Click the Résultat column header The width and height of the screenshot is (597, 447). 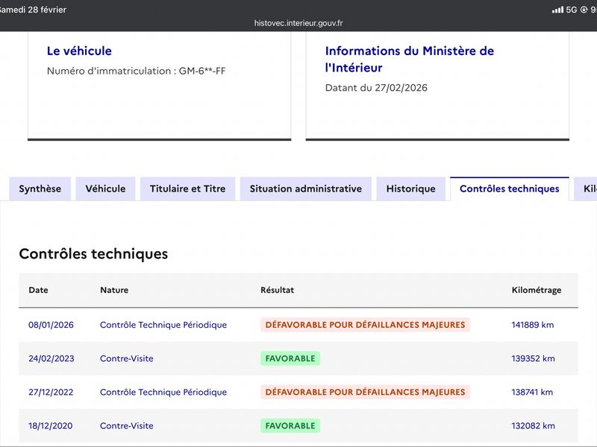pos(277,290)
